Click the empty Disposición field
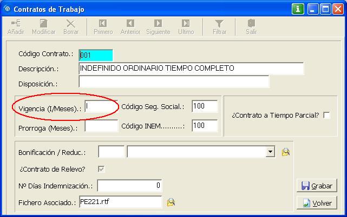 174,82
